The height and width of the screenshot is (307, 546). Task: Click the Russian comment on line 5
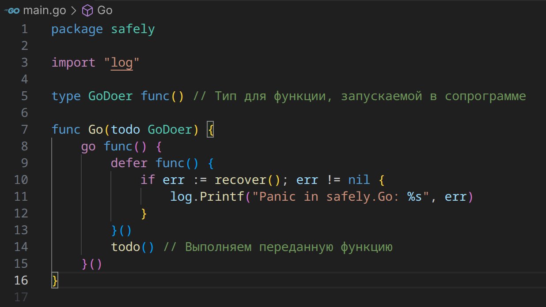[x=359, y=96]
